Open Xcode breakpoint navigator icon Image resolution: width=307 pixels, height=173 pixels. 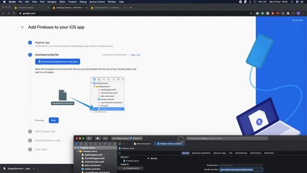[x=110, y=144]
